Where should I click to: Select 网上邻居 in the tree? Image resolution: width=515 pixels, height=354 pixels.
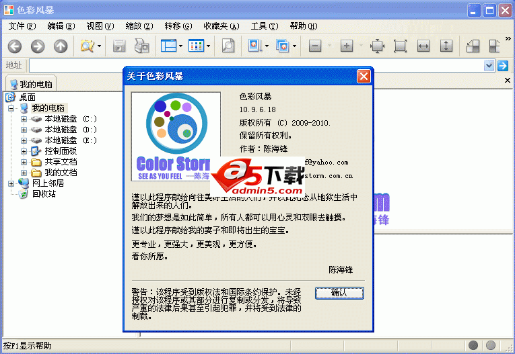click(48, 183)
